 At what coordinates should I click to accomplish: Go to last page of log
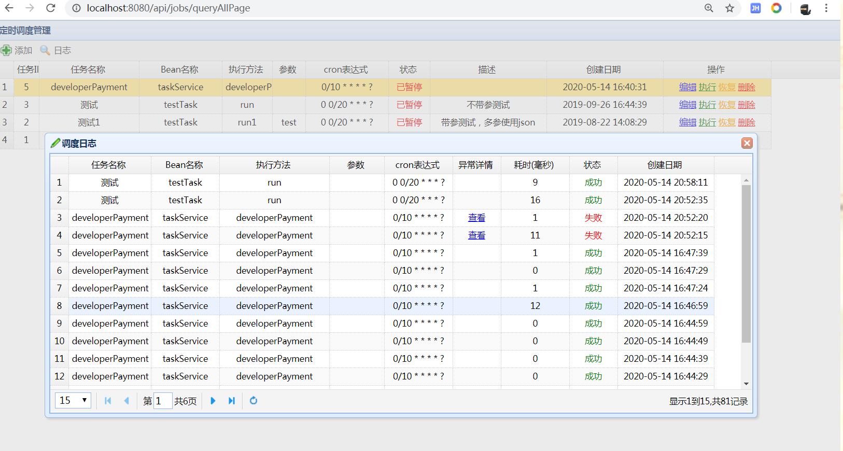(232, 401)
